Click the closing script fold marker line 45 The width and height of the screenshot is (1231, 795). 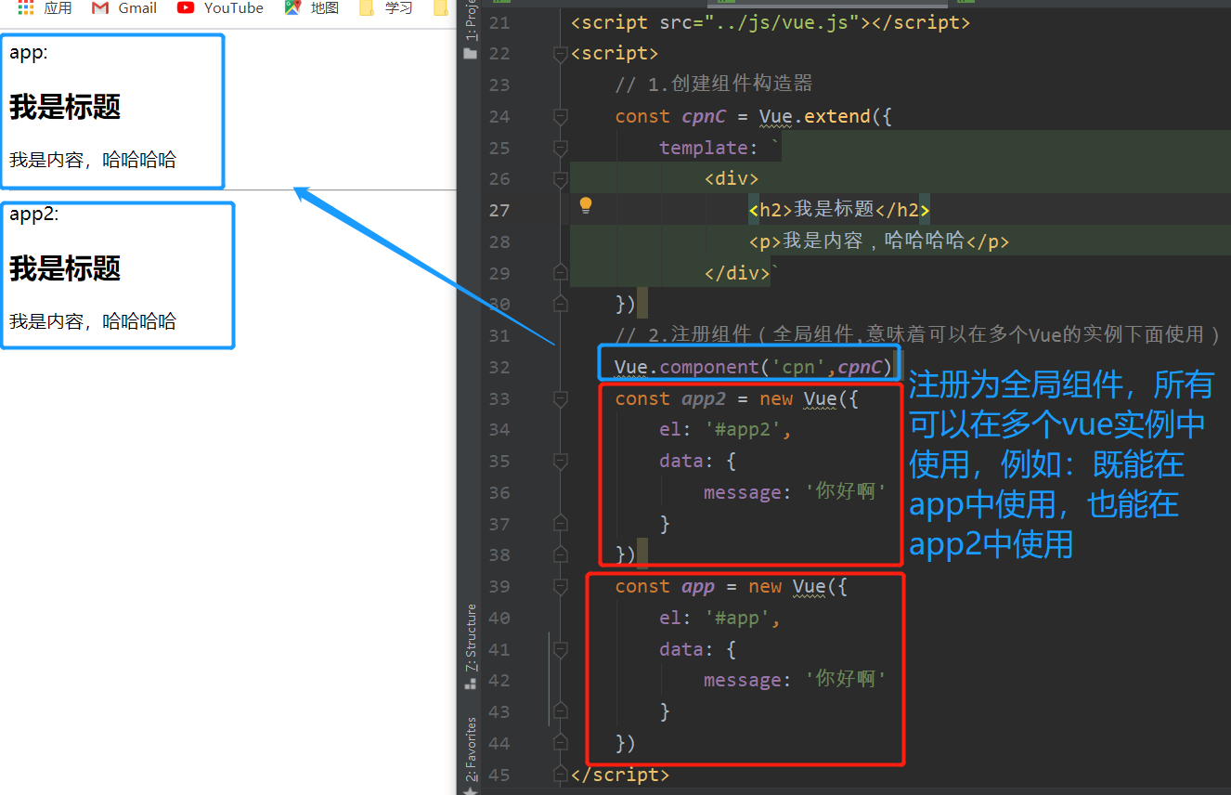pyautogui.click(x=560, y=774)
